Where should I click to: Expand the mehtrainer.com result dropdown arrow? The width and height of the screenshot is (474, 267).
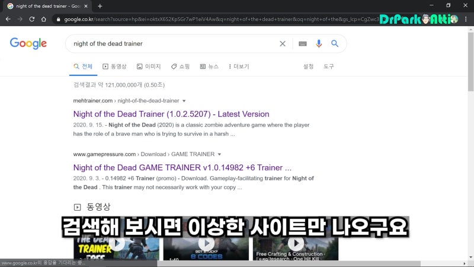click(x=184, y=101)
